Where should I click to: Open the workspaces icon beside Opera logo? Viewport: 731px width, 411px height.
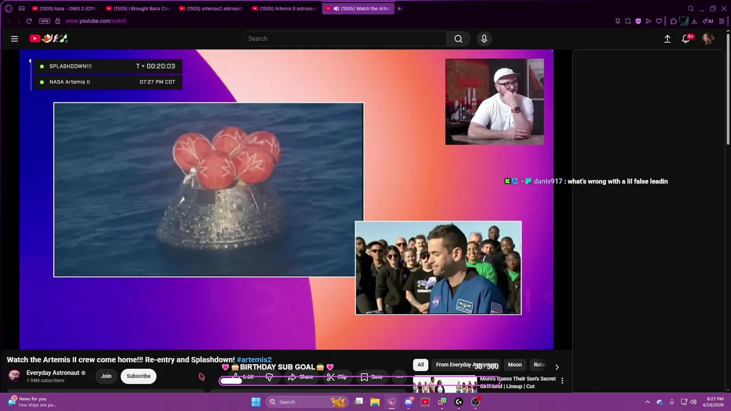click(x=22, y=9)
